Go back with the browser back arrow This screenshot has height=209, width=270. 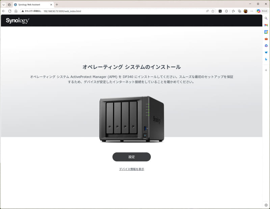tap(4, 11)
